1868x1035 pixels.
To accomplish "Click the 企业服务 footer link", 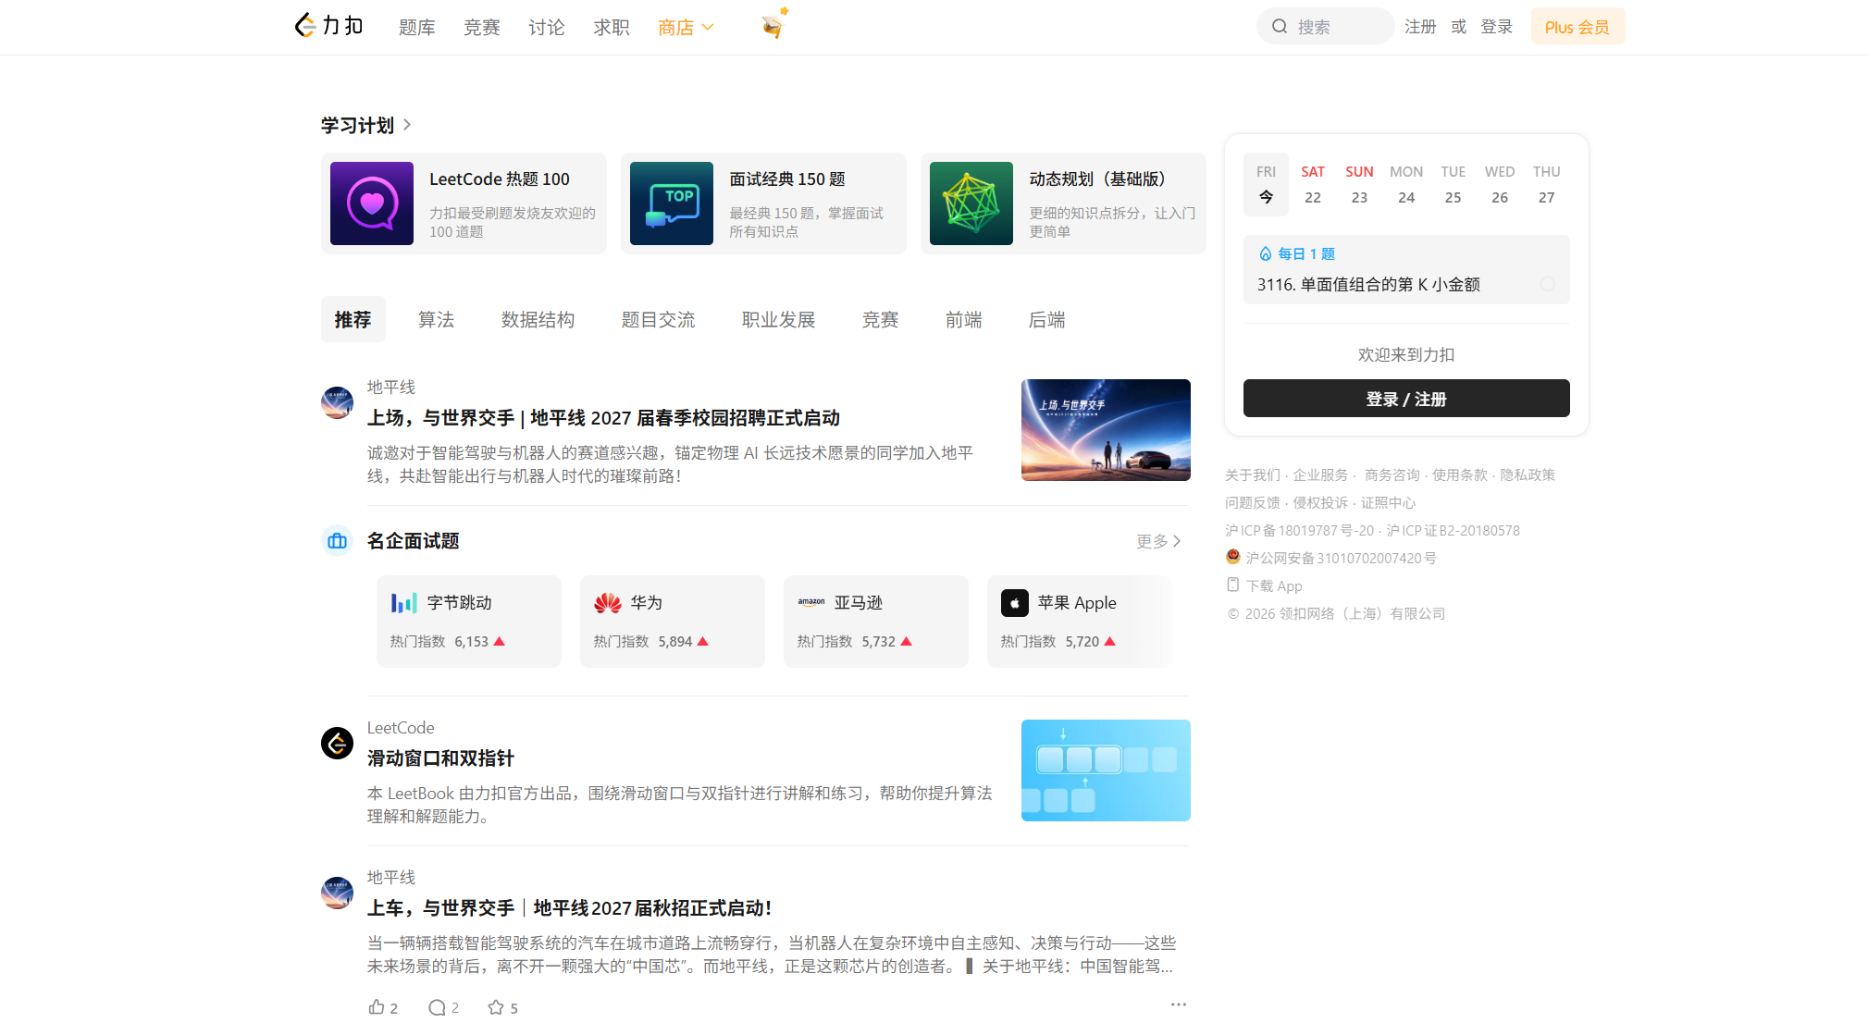I will point(1320,474).
